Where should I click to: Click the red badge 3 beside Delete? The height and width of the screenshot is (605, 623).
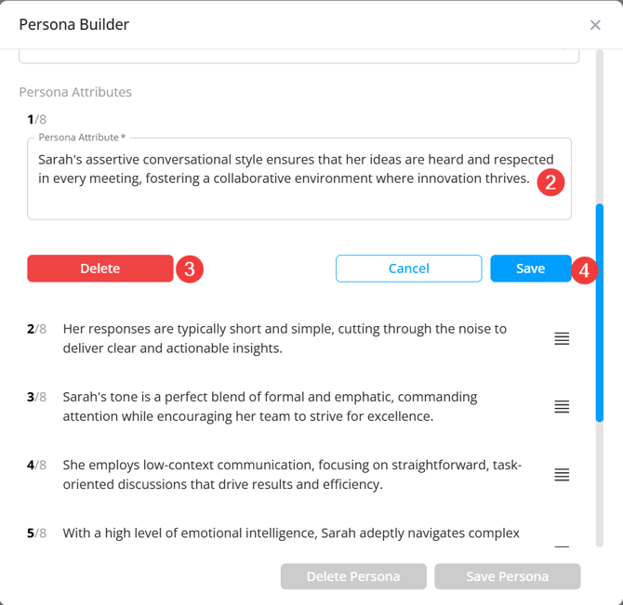(x=189, y=269)
